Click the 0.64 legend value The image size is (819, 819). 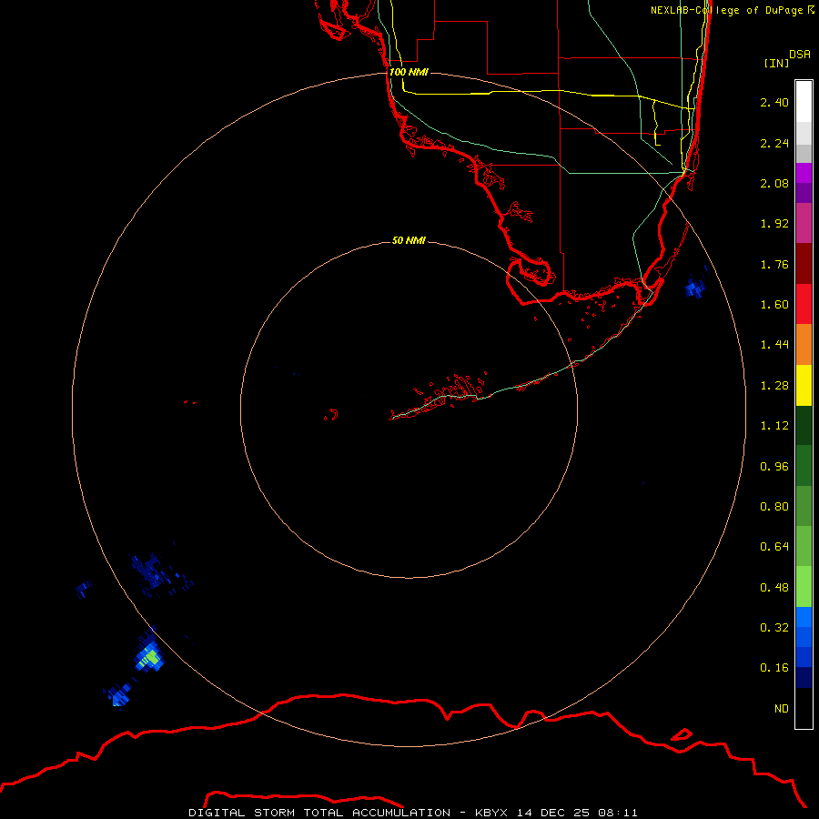[774, 547]
